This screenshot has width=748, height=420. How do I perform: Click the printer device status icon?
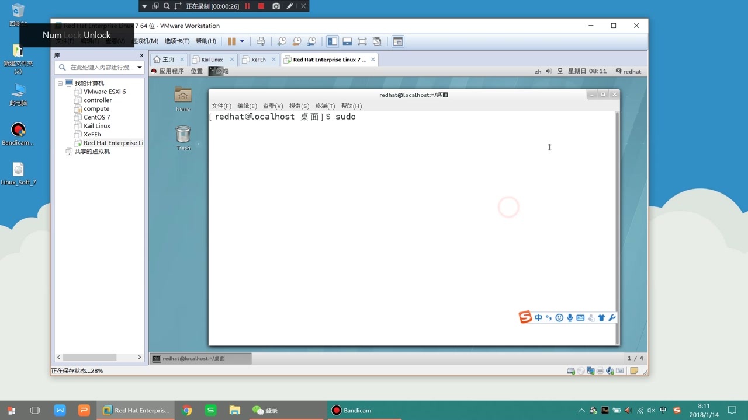[600, 370]
